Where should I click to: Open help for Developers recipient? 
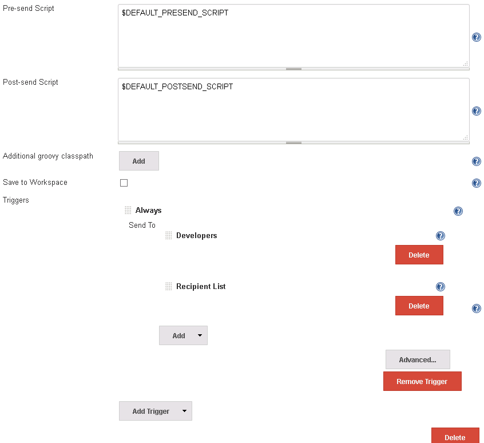click(441, 236)
